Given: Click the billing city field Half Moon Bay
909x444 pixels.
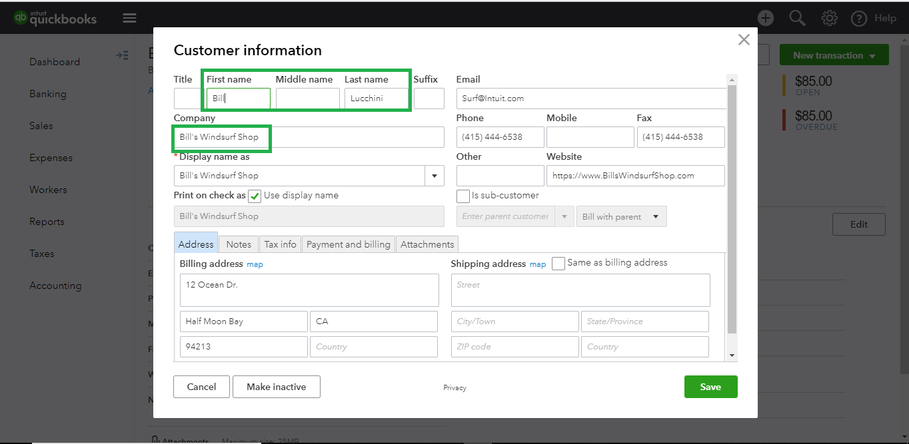Looking at the screenshot, I should pyautogui.click(x=244, y=322).
